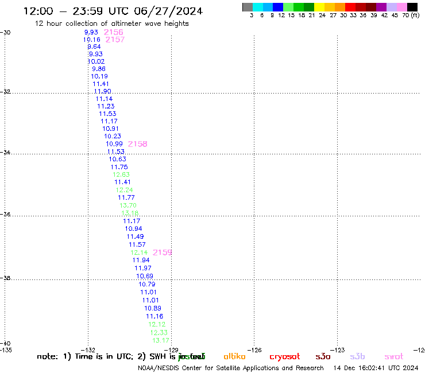Select the pink pass label 2157
Image resolution: width=425 pixels, height=373 pixels.
[115, 40]
